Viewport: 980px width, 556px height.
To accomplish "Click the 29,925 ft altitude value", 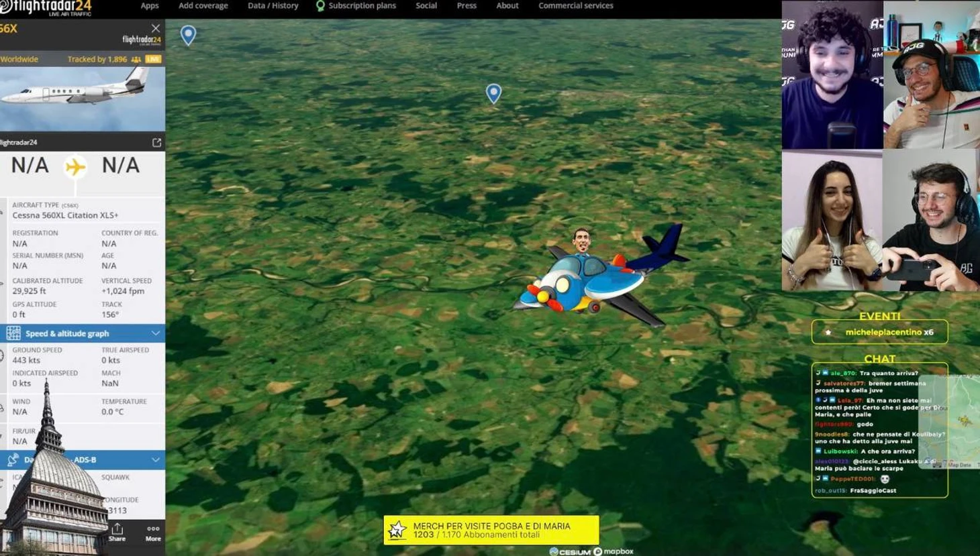I will pyautogui.click(x=30, y=291).
